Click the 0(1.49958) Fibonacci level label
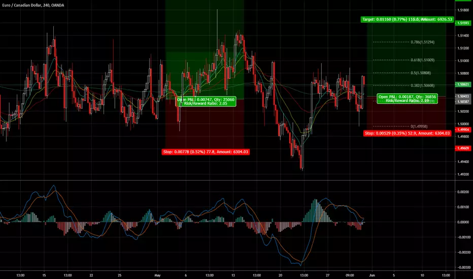 click(x=419, y=126)
